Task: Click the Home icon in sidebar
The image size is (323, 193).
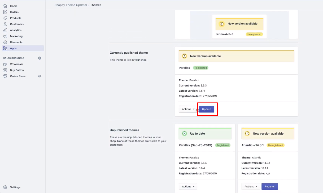Action: click(x=5, y=6)
